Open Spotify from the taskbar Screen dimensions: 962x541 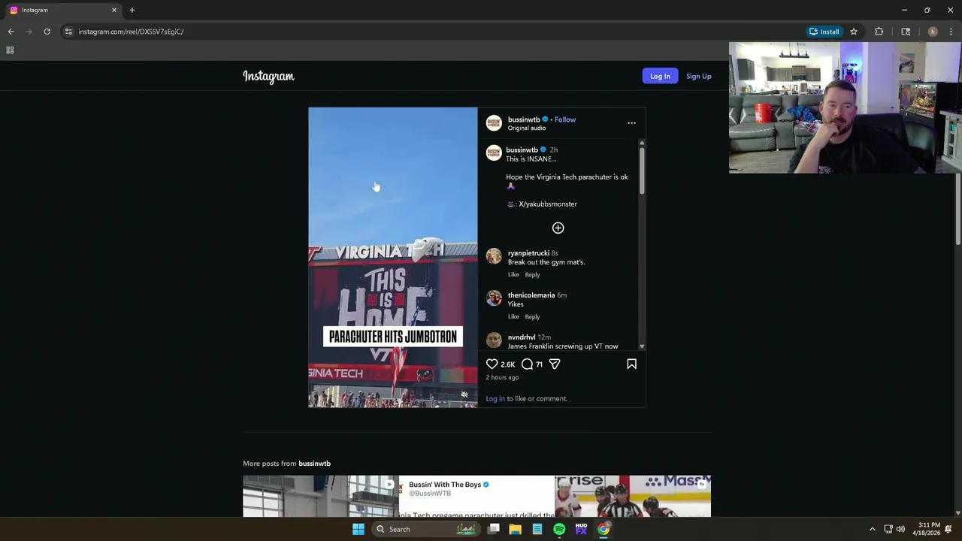coord(559,529)
